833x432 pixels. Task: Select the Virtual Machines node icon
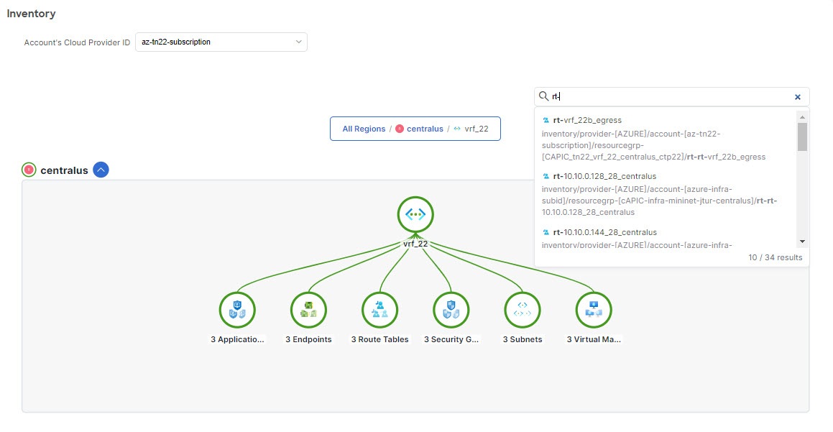[x=593, y=309]
